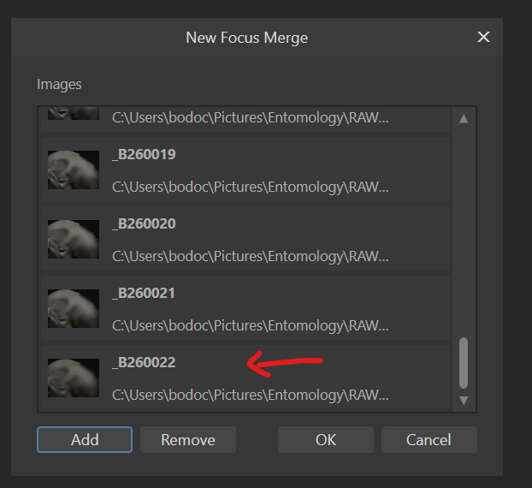The image size is (532, 488).
Task: Cancel the New Focus Merge dialog
Action: point(429,439)
